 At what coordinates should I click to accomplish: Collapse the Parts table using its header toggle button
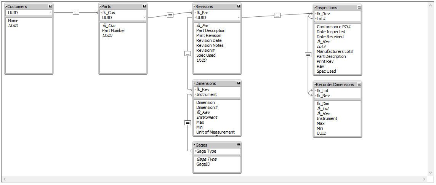pos(144,6)
